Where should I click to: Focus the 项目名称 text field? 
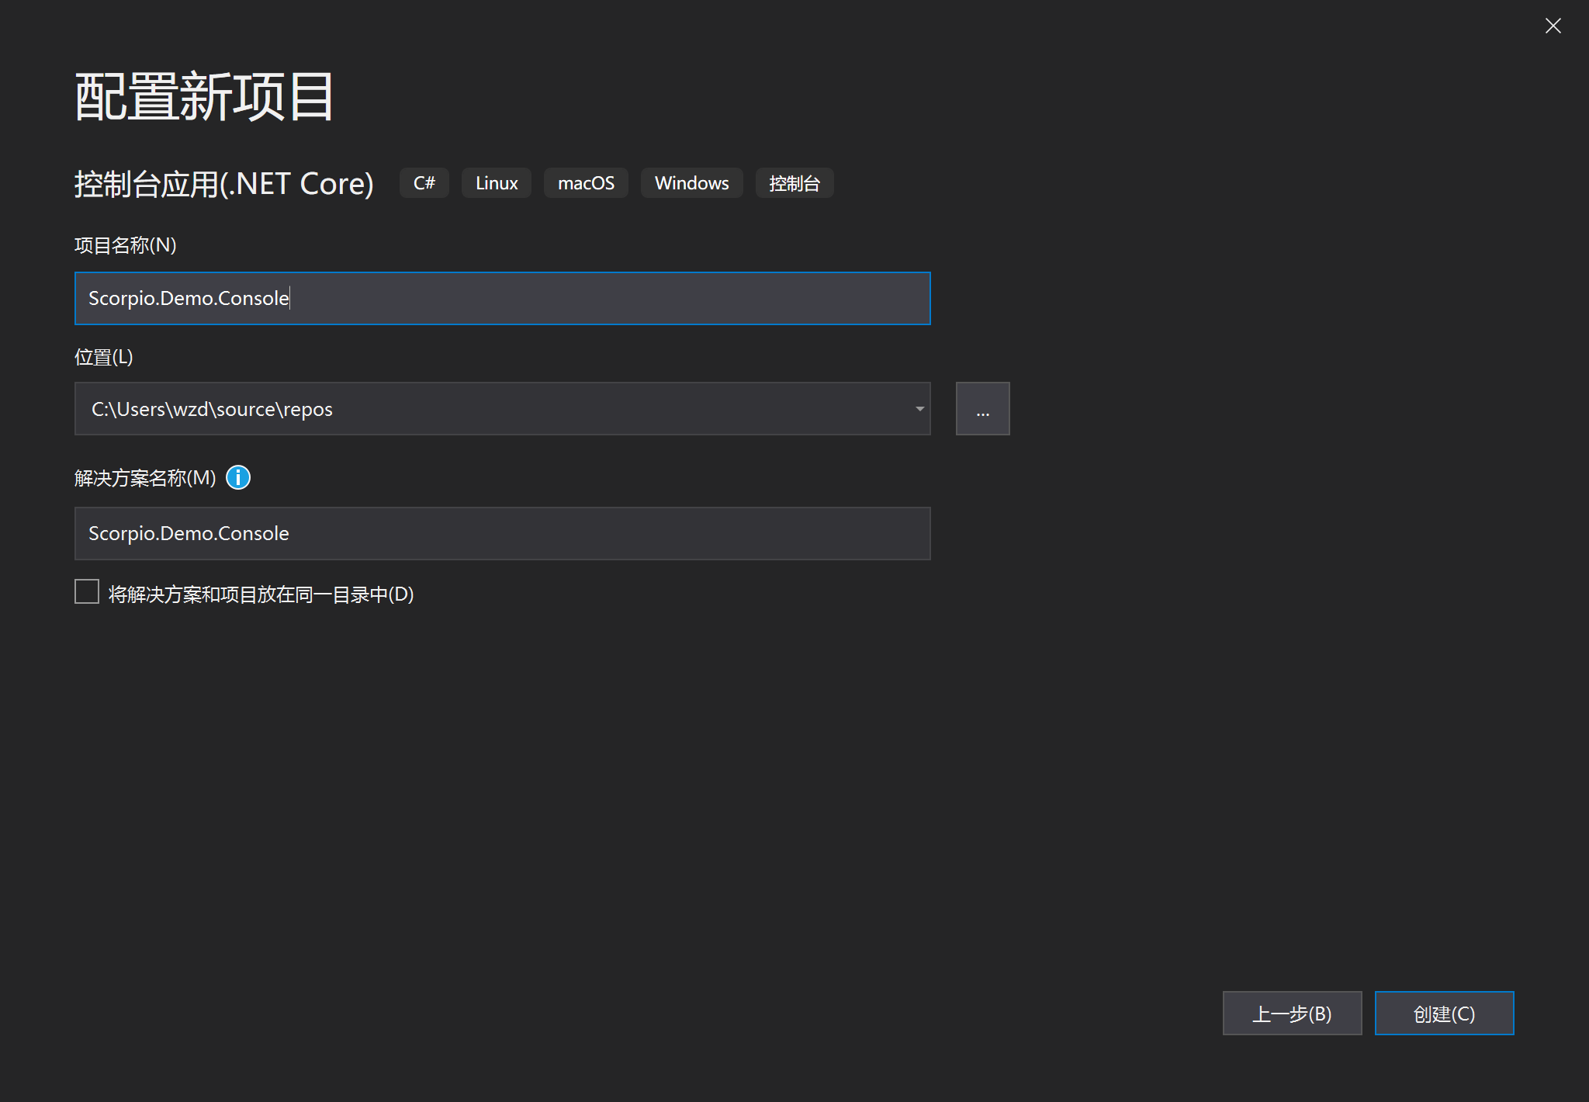click(x=502, y=298)
